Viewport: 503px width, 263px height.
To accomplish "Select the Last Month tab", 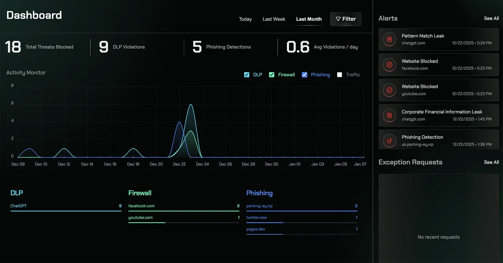I will [309, 19].
